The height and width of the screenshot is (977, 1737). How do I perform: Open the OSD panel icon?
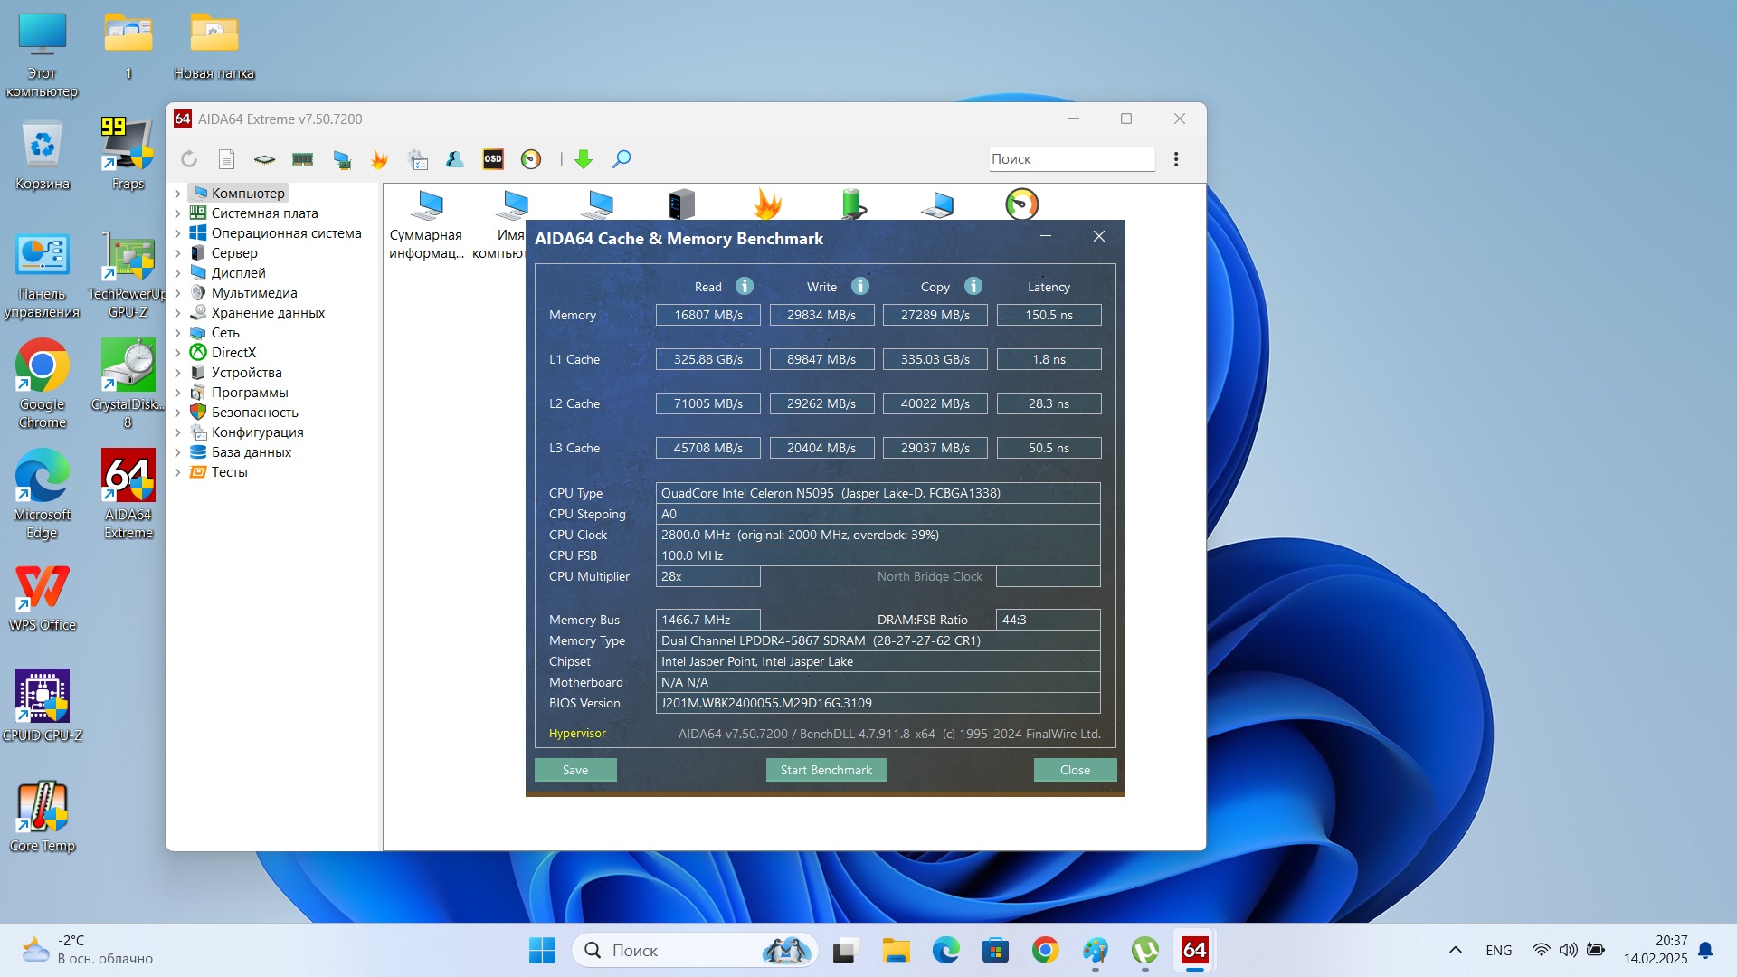tap(493, 159)
